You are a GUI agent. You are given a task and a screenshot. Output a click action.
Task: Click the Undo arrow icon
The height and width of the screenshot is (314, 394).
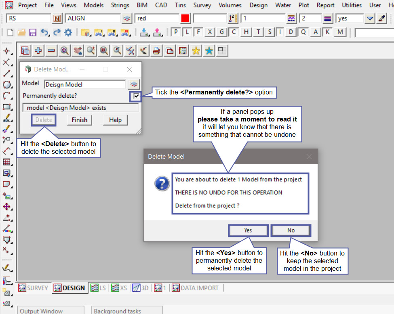[45, 33]
